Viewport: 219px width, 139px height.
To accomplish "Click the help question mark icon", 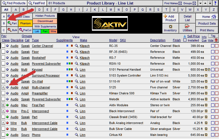I will [215, 3].
